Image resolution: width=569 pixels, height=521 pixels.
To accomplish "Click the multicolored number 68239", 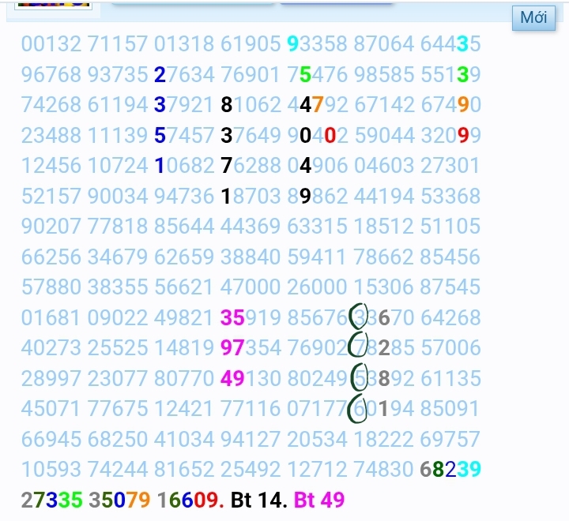I will 450,469.
